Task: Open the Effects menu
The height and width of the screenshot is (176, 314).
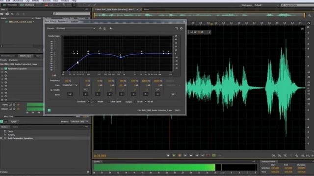Action: point(35,1)
